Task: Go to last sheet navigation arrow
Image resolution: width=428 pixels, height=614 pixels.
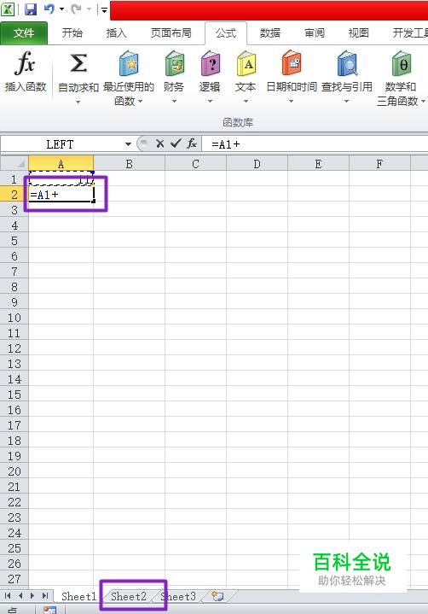Action: coord(45,596)
